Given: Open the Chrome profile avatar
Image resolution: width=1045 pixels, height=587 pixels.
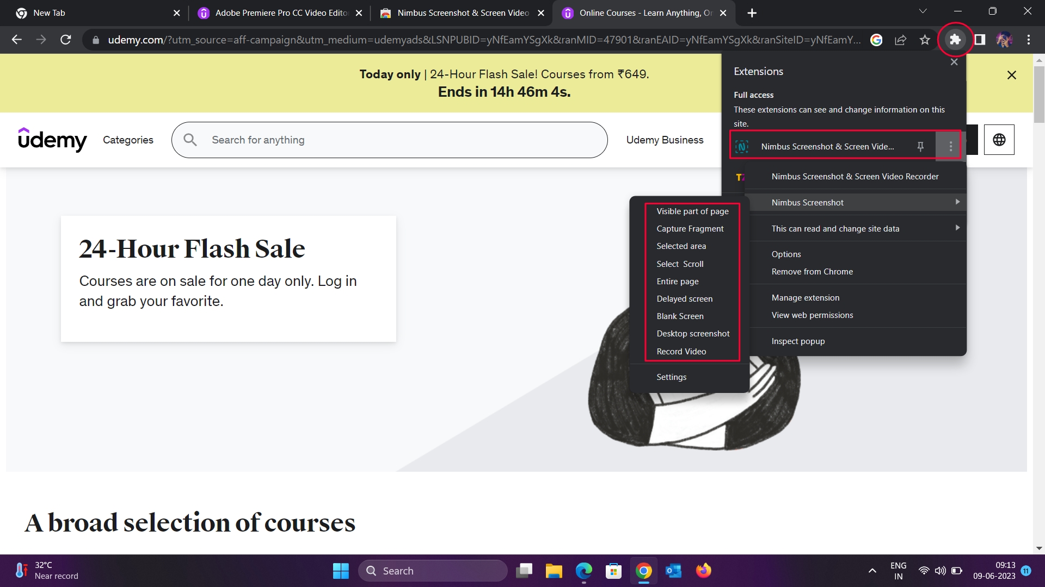Looking at the screenshot, I should click(x=1004, y=40).
